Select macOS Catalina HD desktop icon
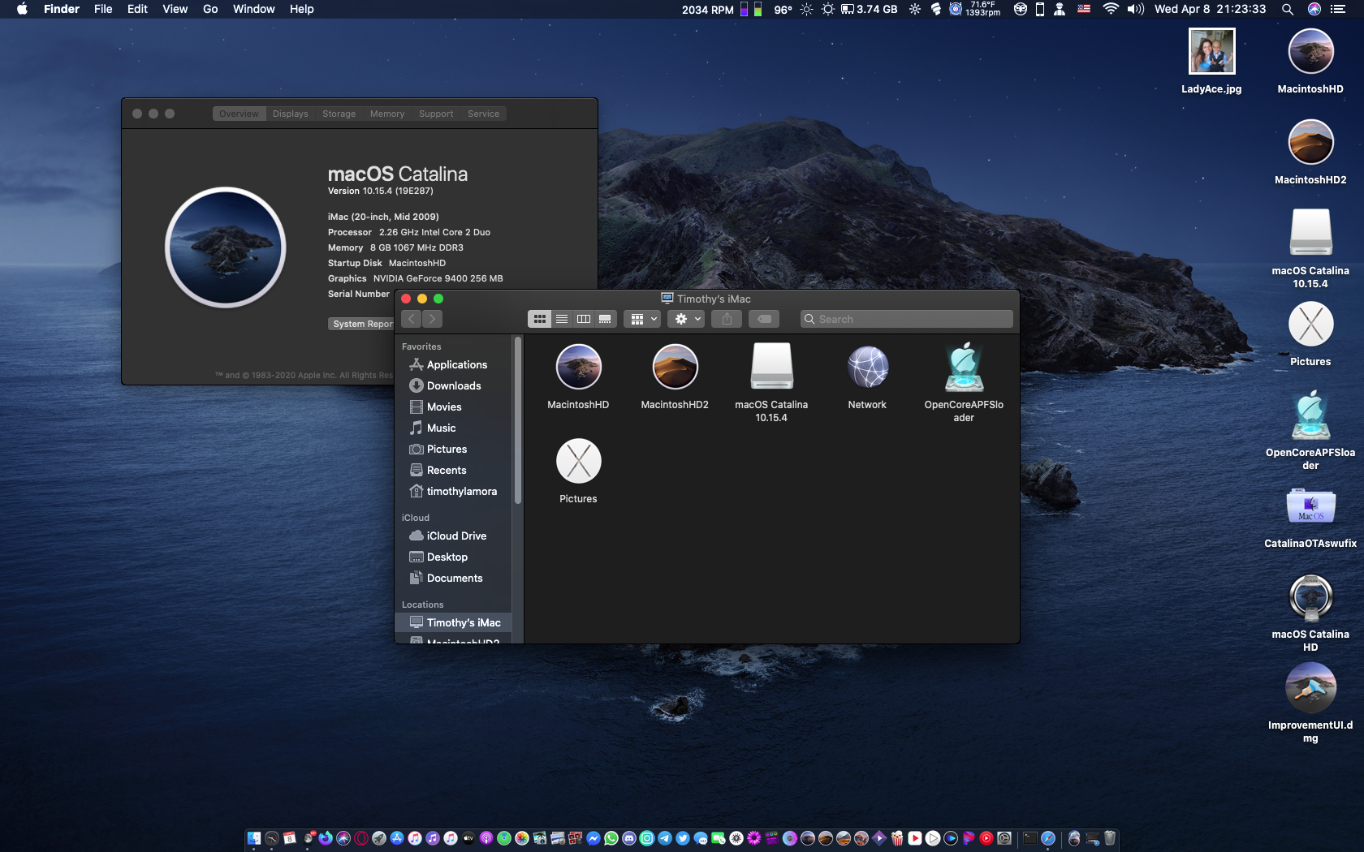The width and height of the screenshot is (1364, 852). click(x=1310, y=596)
